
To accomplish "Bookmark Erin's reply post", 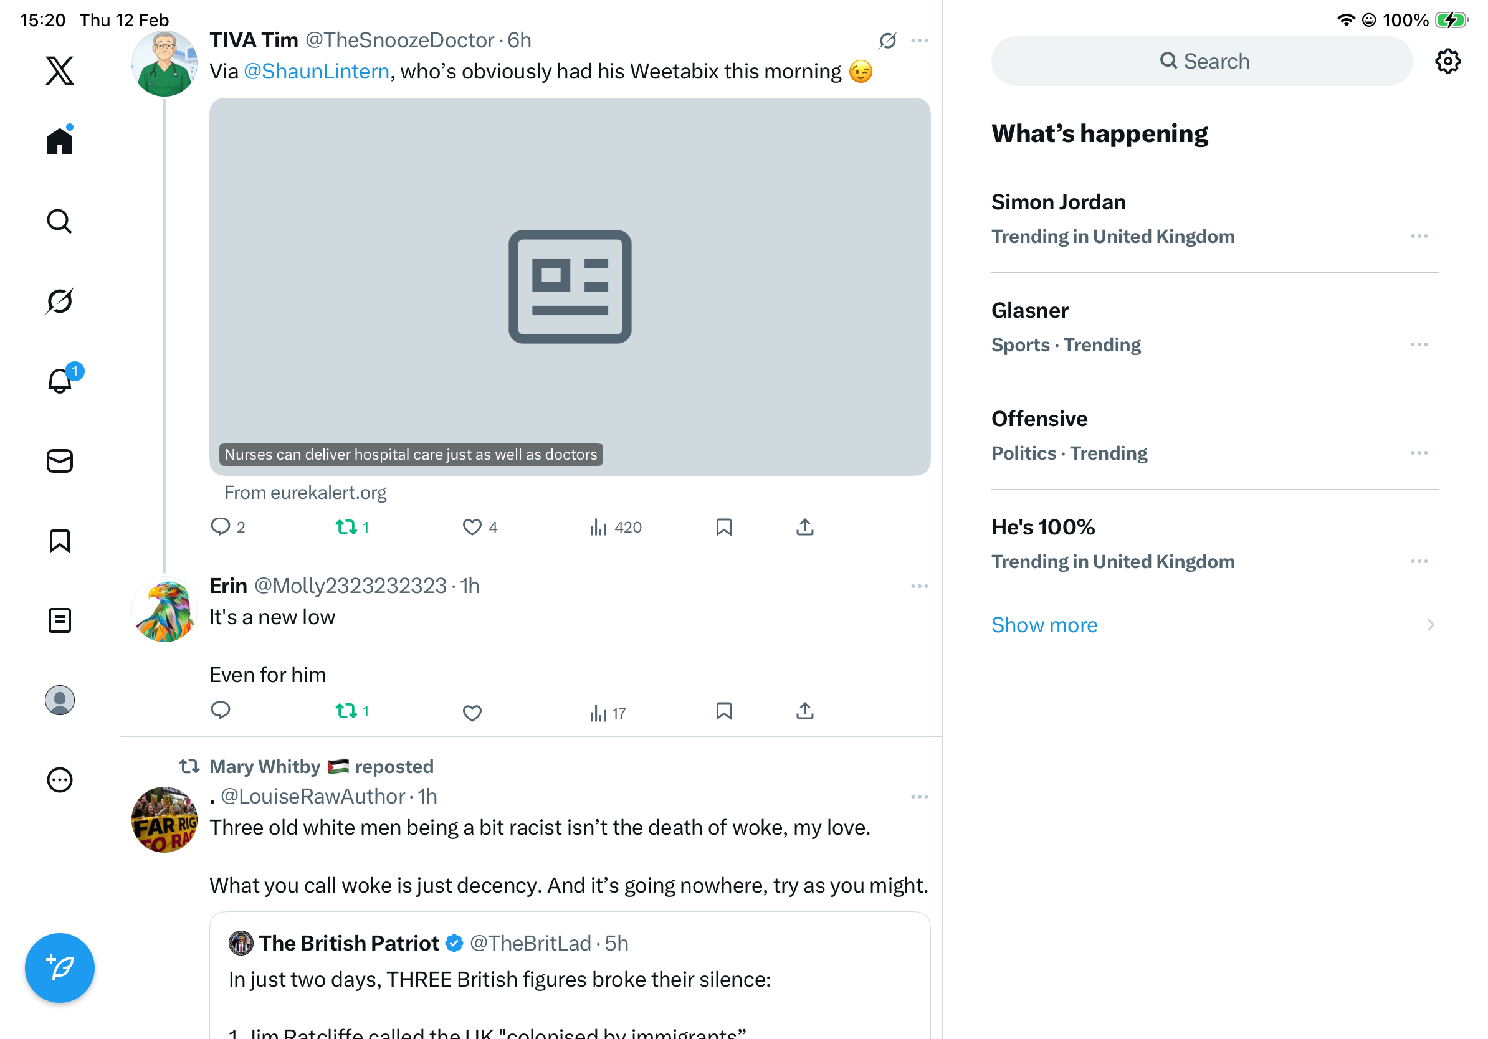I will pyautogui.click(x=724, y=711).
